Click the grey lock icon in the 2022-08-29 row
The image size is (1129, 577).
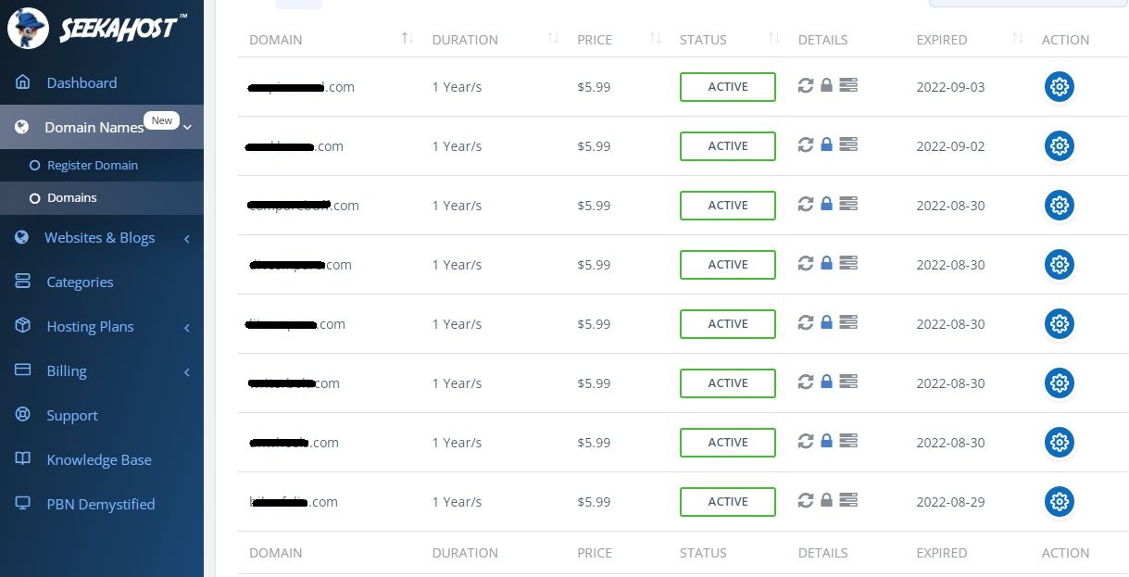tap(826, 501)
